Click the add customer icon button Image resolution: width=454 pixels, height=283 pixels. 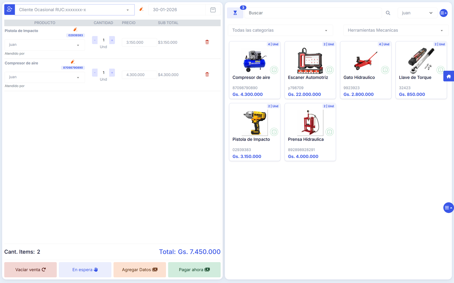coord(9,10)
